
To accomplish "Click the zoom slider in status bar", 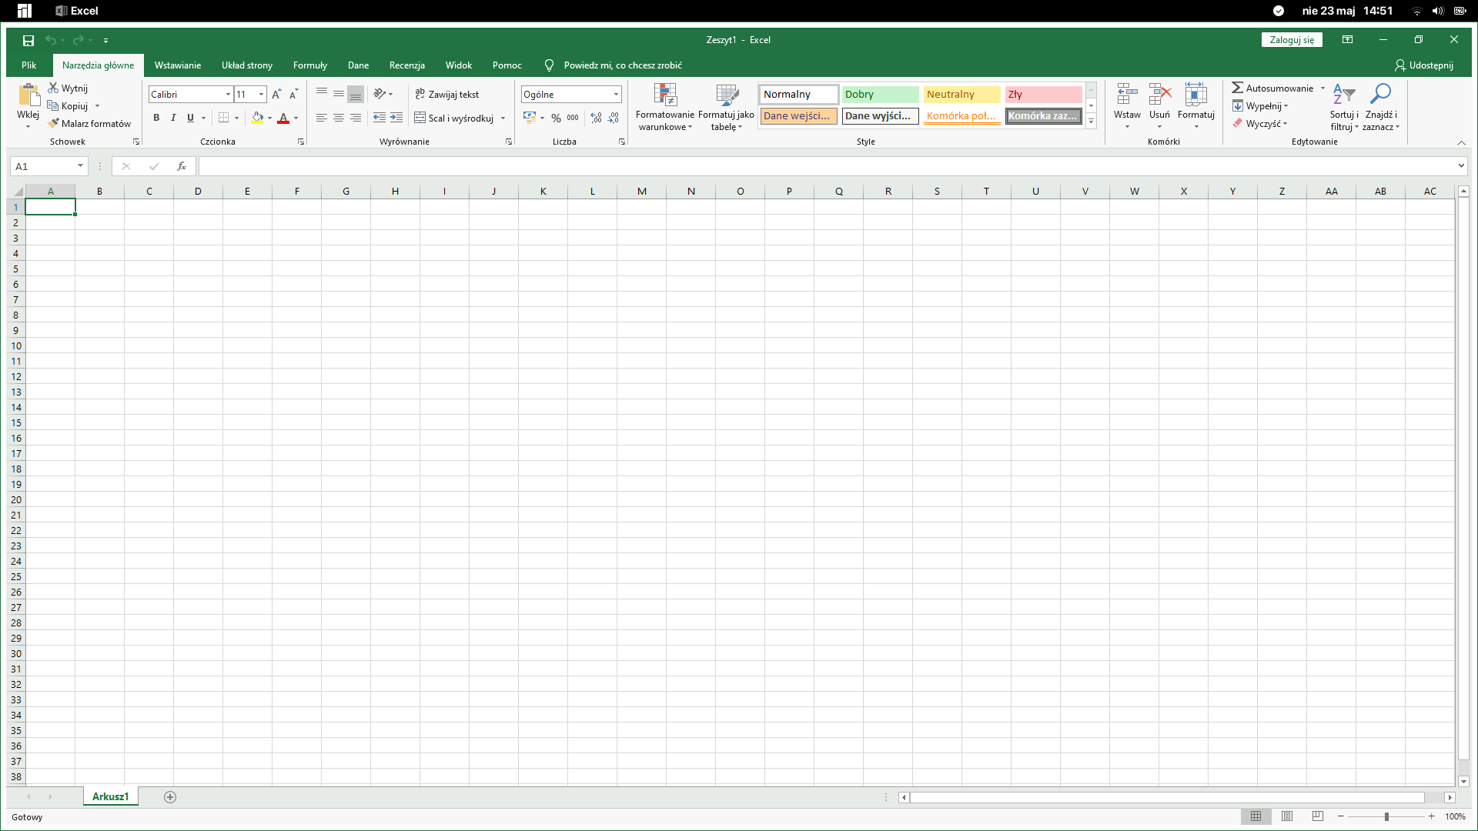I will [1386, 816].
